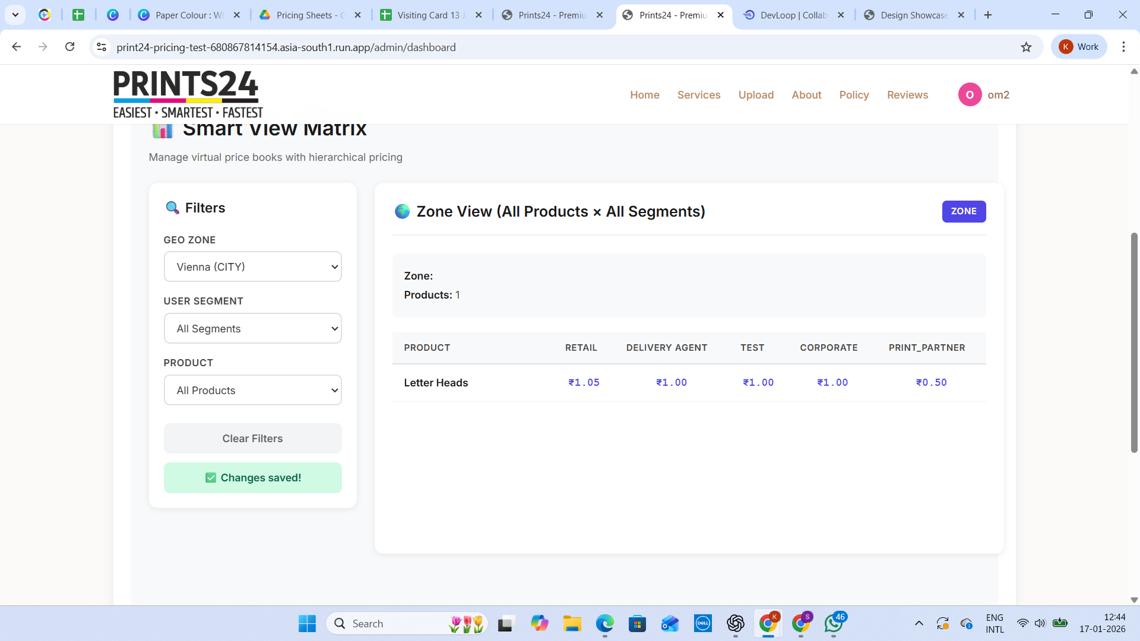
Task: Click the Clear Filters button
Action: (x=252, y=438)
